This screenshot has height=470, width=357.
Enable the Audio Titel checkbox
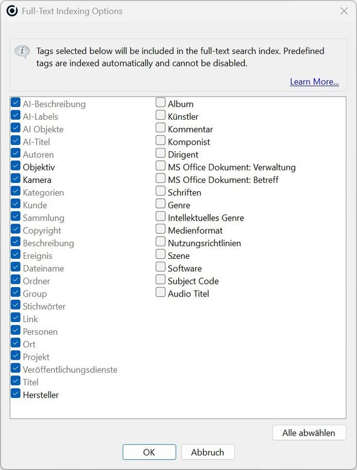tap(161, 292)
